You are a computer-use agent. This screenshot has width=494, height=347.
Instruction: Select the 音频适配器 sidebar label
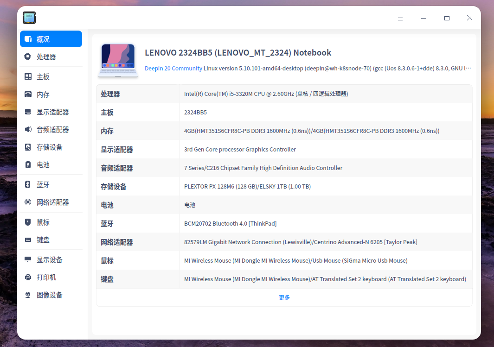[x=52, y=129]
